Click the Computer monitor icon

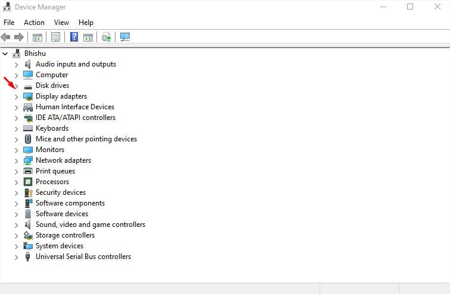pyautogui.click(x=28, y=75)
